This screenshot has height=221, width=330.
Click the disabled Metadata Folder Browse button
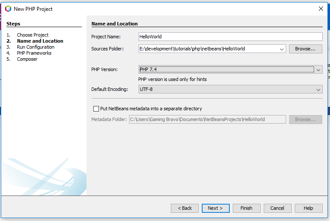305,119
